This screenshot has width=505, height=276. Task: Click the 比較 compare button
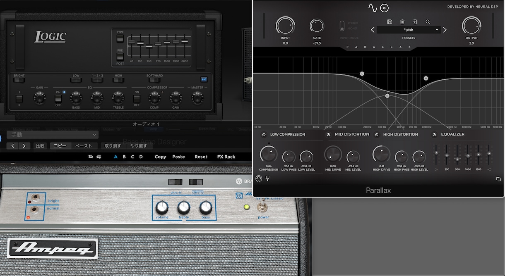coord(40,146)
